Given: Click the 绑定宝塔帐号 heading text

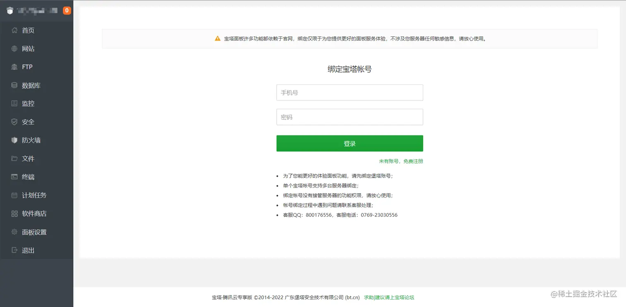Looking at the screenshot, I should [350, 70].
